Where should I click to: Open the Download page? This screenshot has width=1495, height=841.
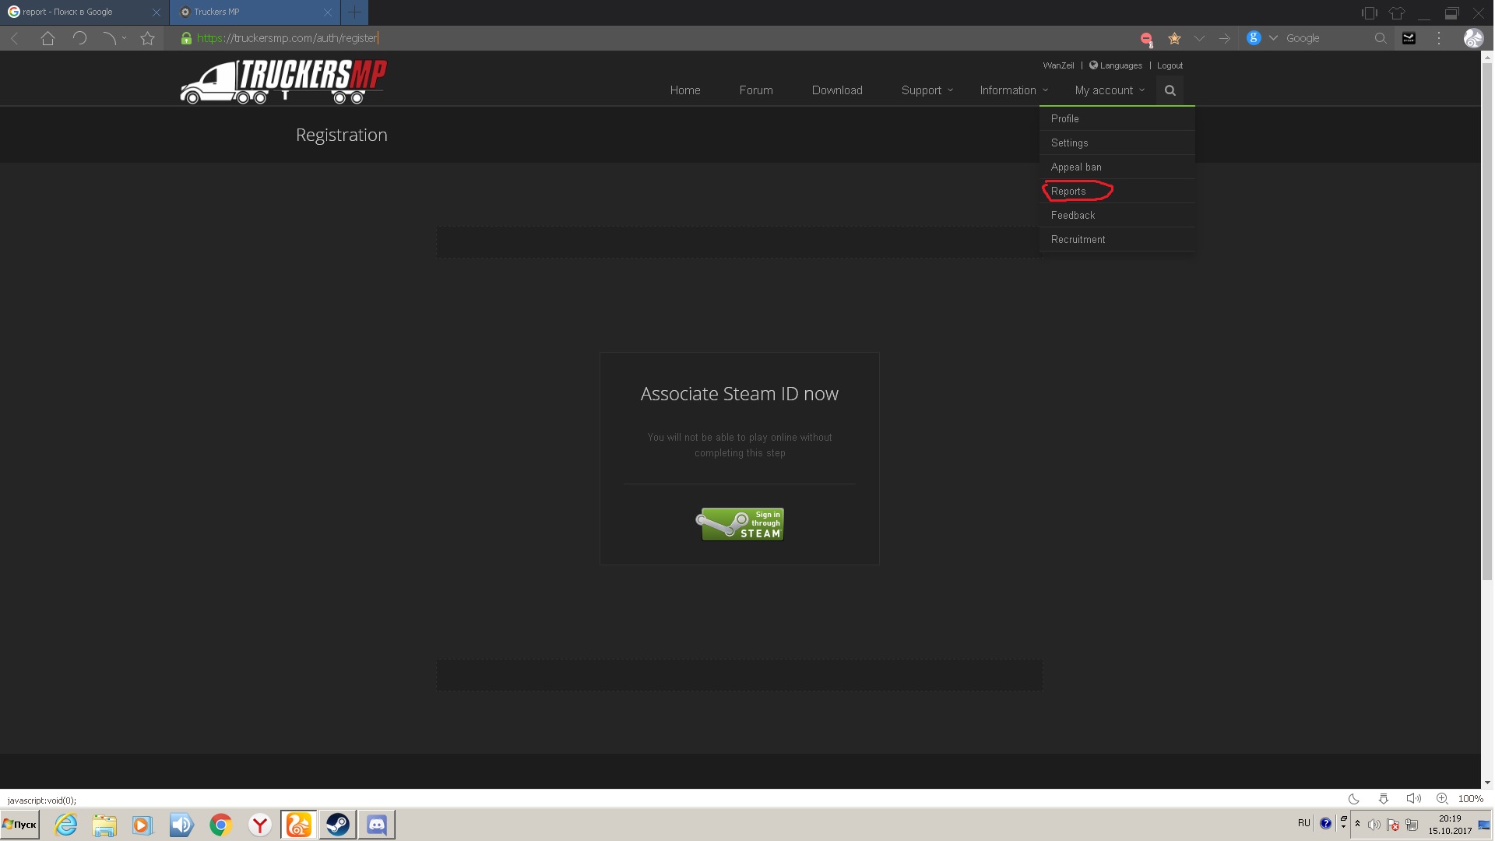click(x=837, y=90)
